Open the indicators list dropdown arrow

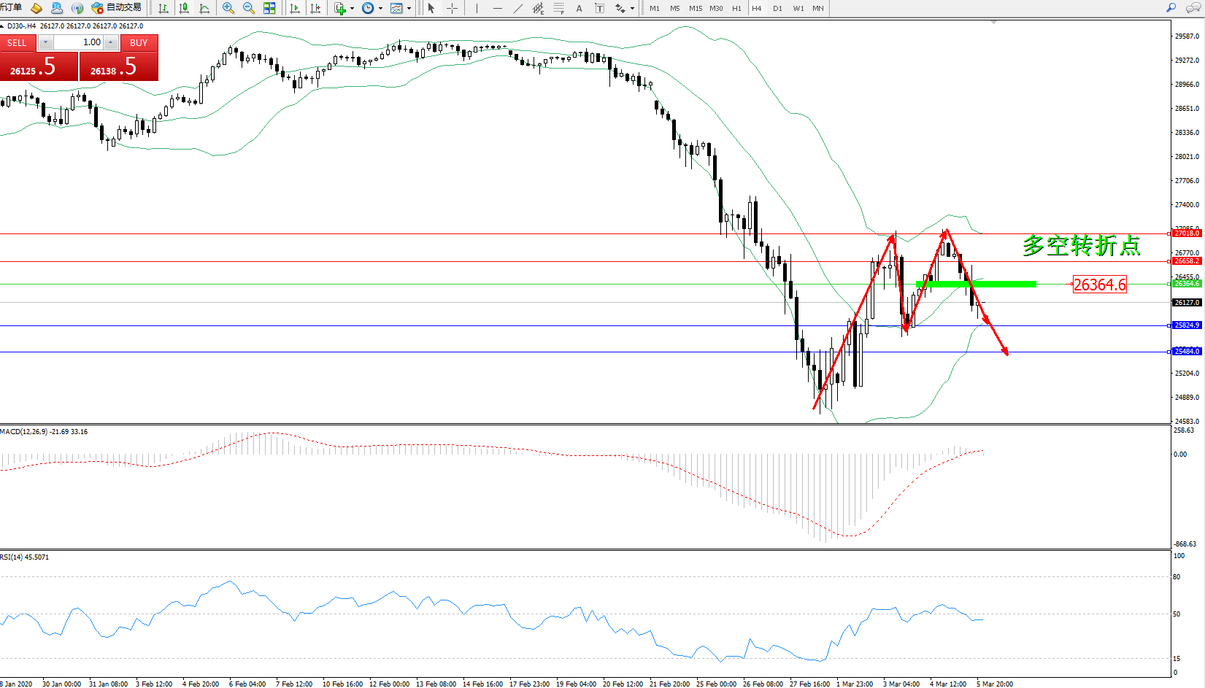pos(352,9)
